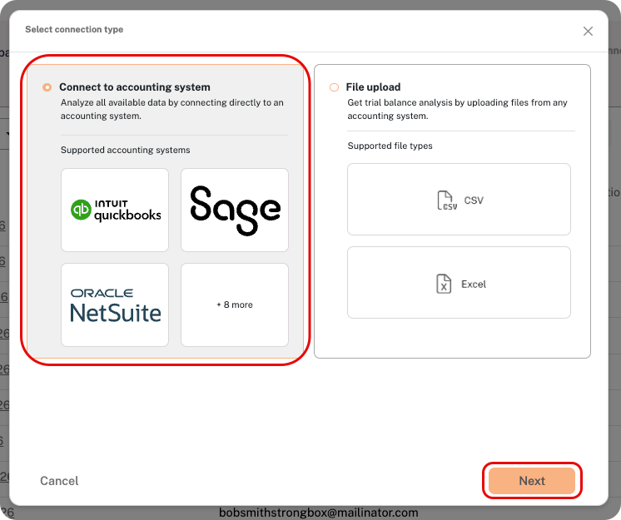Select the Connect to accounting system radio
The height and width of the screenshot is (520, 621).
[x=47, y=87]
